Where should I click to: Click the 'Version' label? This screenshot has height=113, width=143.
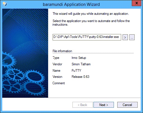57,77
